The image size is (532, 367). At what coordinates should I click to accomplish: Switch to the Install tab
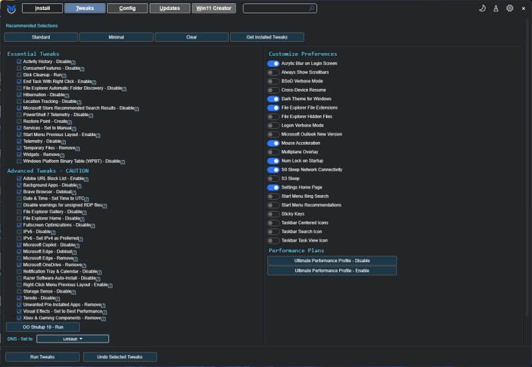43,8
